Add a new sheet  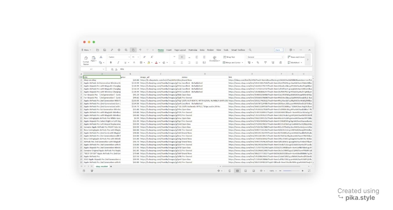pos(111,166)
